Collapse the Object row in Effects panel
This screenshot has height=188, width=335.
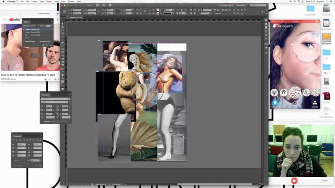[x=24, y=29]
